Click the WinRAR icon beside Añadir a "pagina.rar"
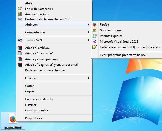Screen dimensions: 162x131 pyautogui.click(x=20, y=53)
